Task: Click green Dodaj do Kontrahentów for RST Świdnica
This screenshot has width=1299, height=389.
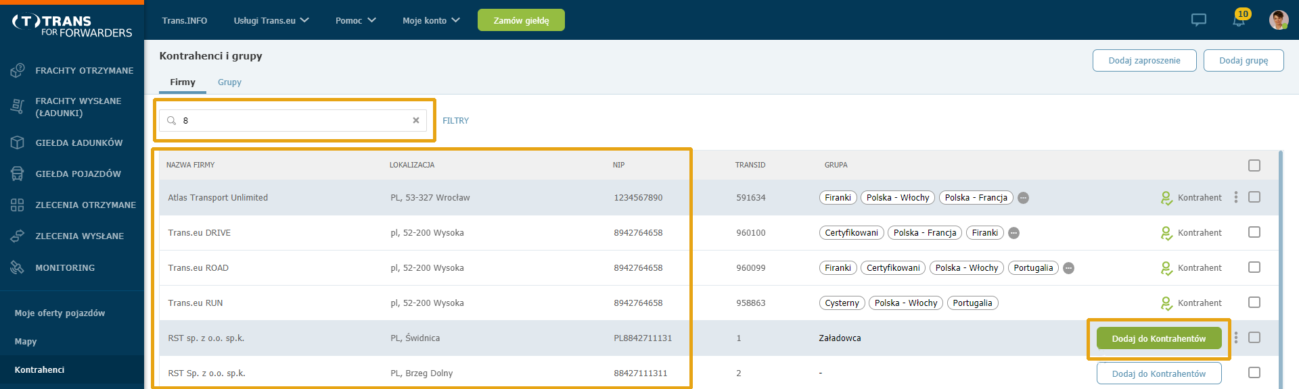Action: point(1159,338)
